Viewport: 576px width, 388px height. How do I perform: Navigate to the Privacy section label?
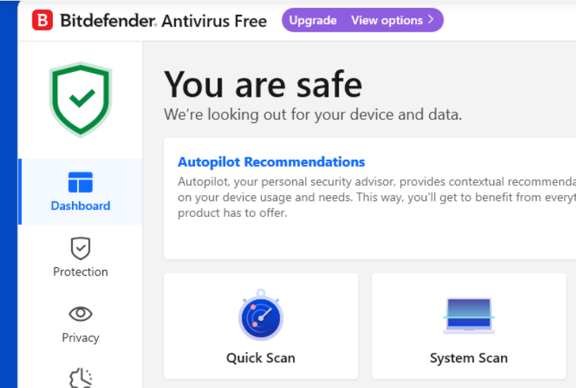coord(80,338)
